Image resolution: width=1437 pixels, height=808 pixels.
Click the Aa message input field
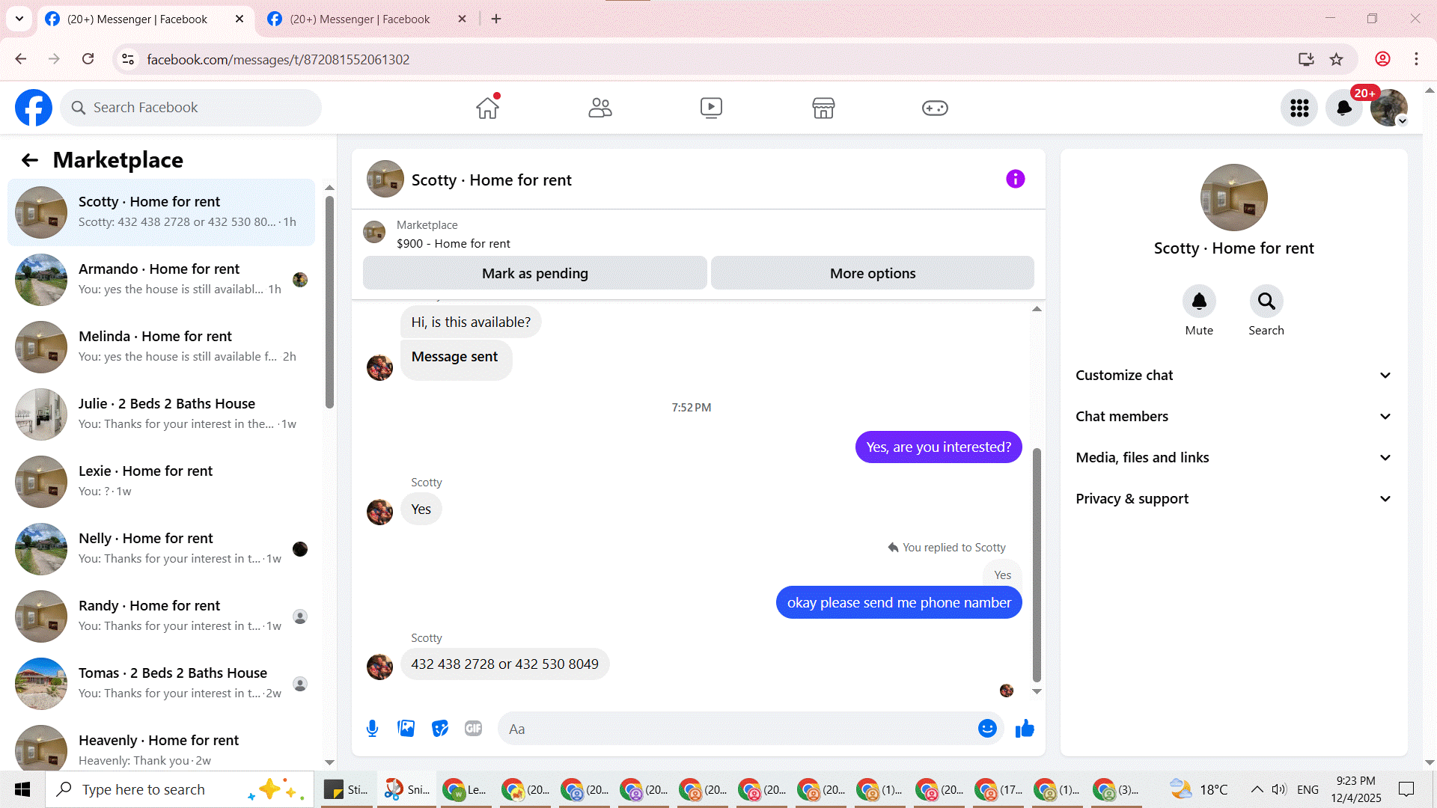tap(737, 729)
